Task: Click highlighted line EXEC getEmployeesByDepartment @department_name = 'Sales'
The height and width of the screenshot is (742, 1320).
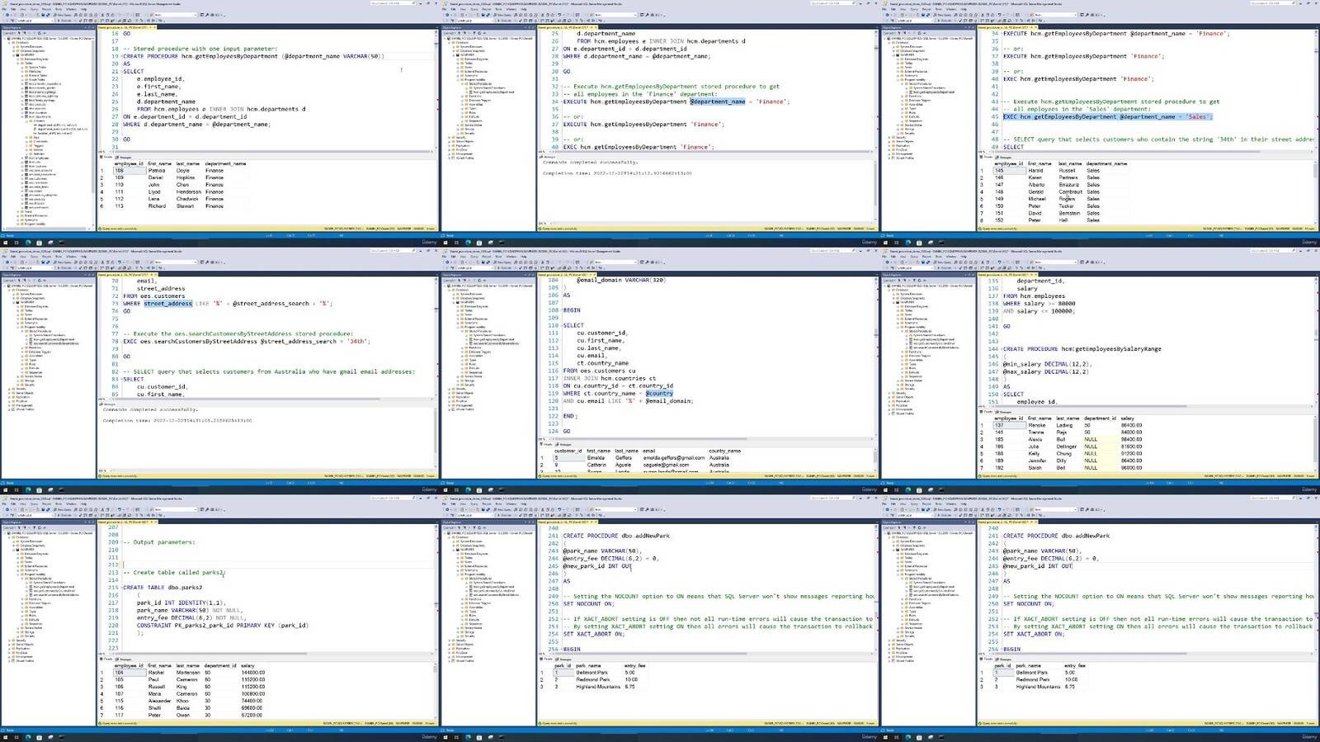Action: coord(1107,116)
